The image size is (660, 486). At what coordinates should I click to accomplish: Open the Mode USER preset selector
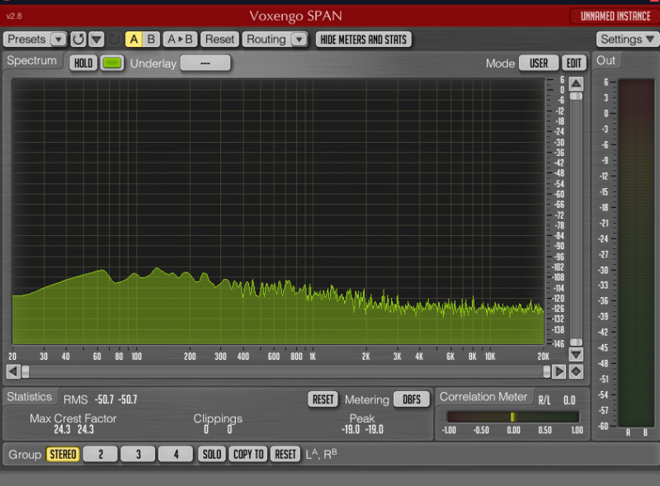point(539,64)
